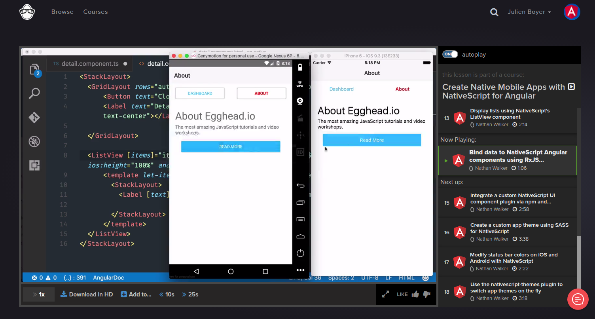Open VS Code Source Control git icon
Image resolution: width=595 pixels, height=319 pixels.
coord(34,118)
